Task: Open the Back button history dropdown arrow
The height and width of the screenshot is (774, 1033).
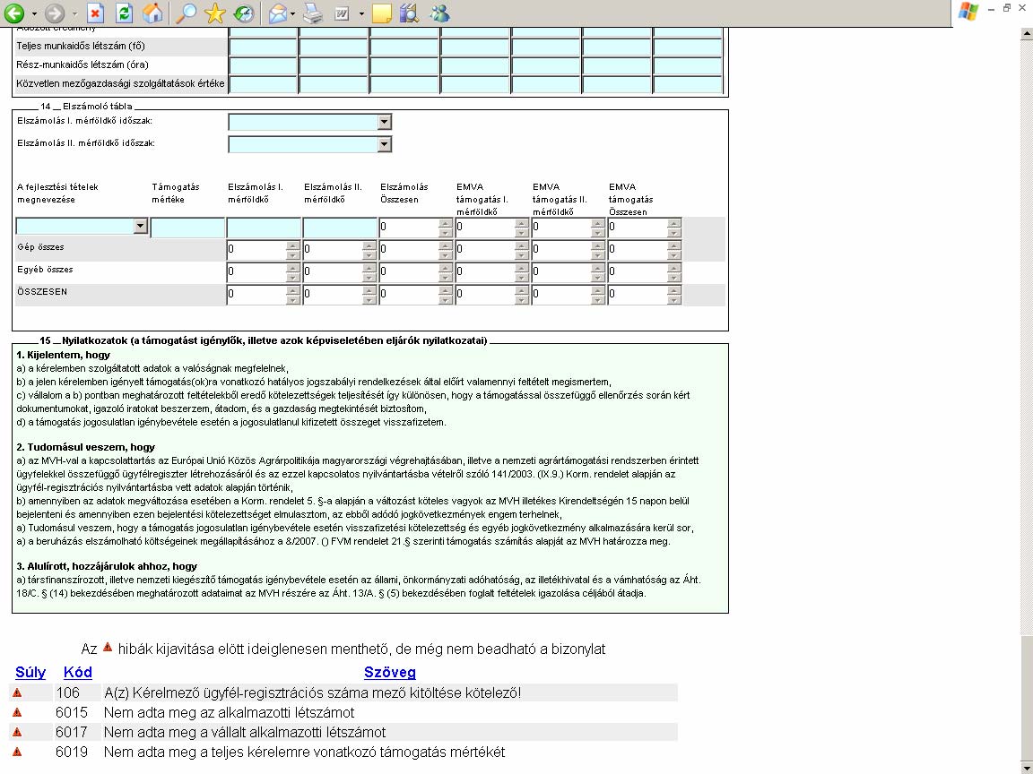Action: pyautogui.click(x=34, y=13)
